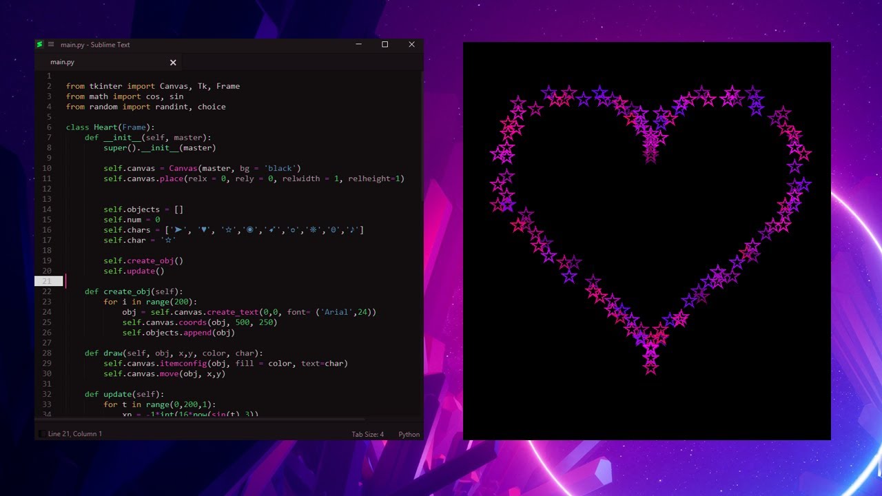
Task: Click the status bar side panel icon
Action: [42, 434]
